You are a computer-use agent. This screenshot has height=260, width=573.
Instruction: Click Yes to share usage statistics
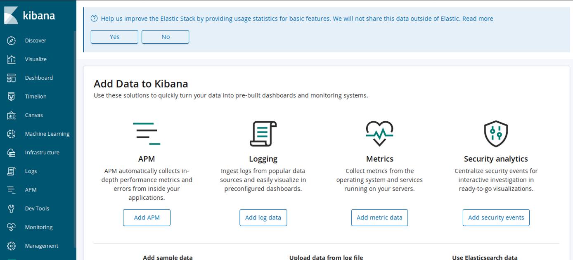pos(114,37)
